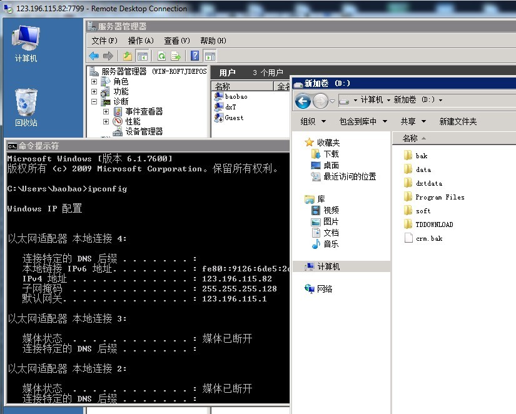Click the up-one-level folder toolbar icon
This screenshot has width=516, height=414.
128,56
